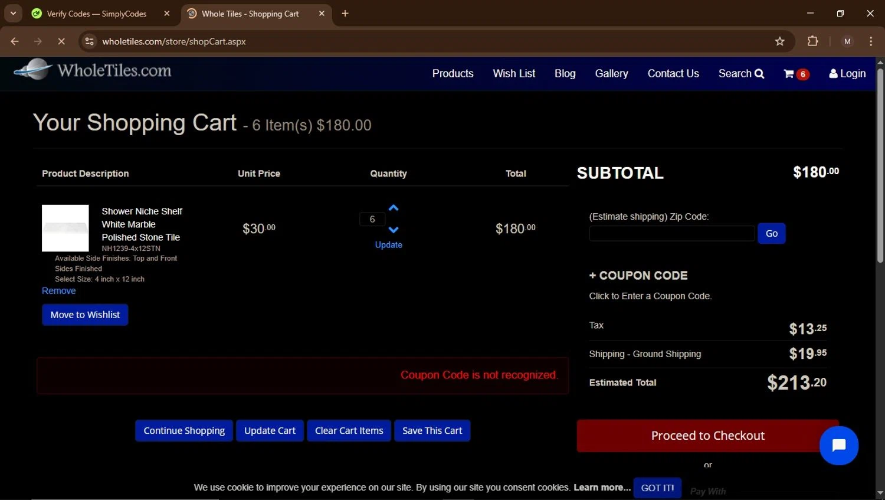Screen dimensions: 885x500
Task: Open the tab search dropdown arrow
Action: click(13, 14)
